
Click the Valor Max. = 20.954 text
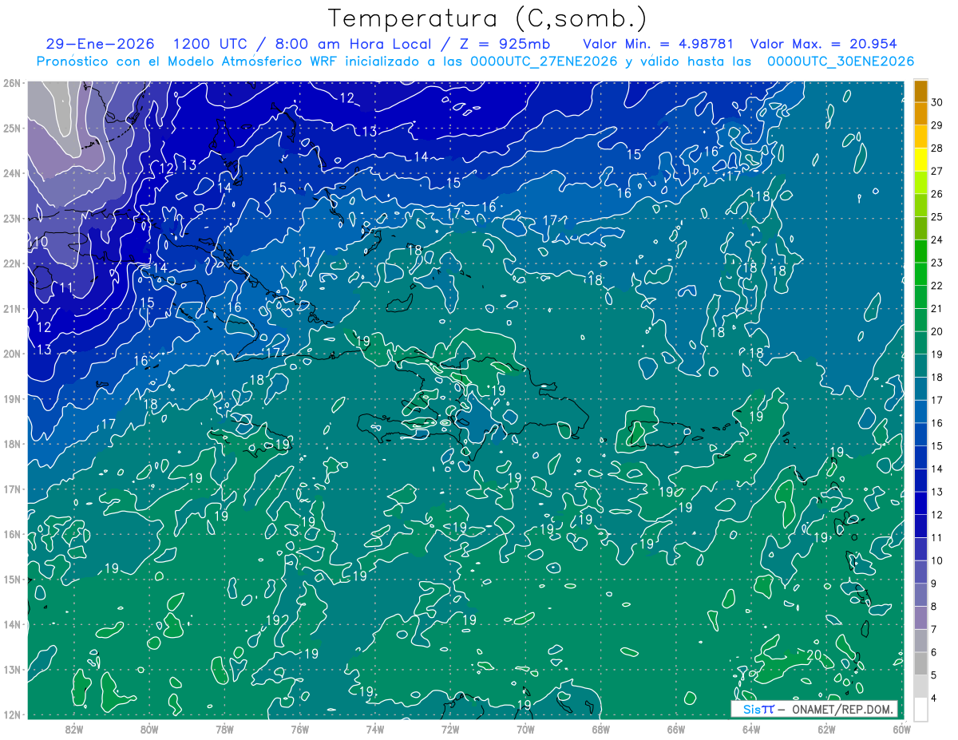(x=824, y=45)
